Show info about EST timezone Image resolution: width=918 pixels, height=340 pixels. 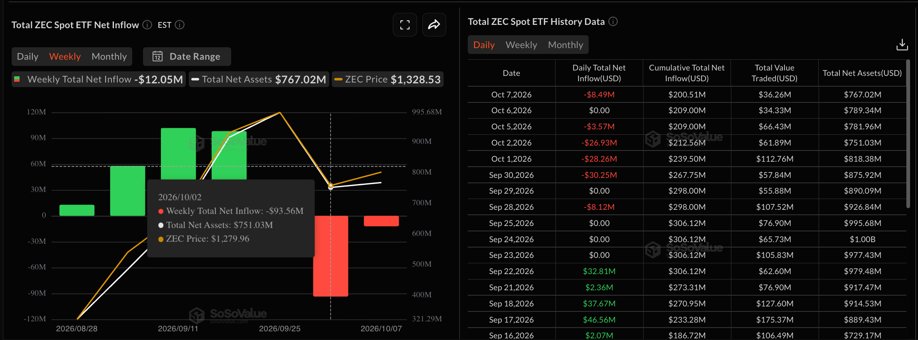coord(180,25)
